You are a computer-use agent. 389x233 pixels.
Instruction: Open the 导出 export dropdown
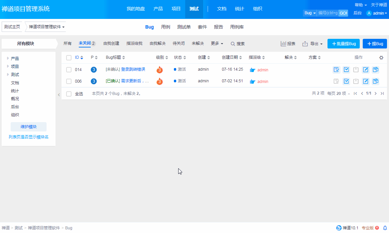tap(313, 44)
